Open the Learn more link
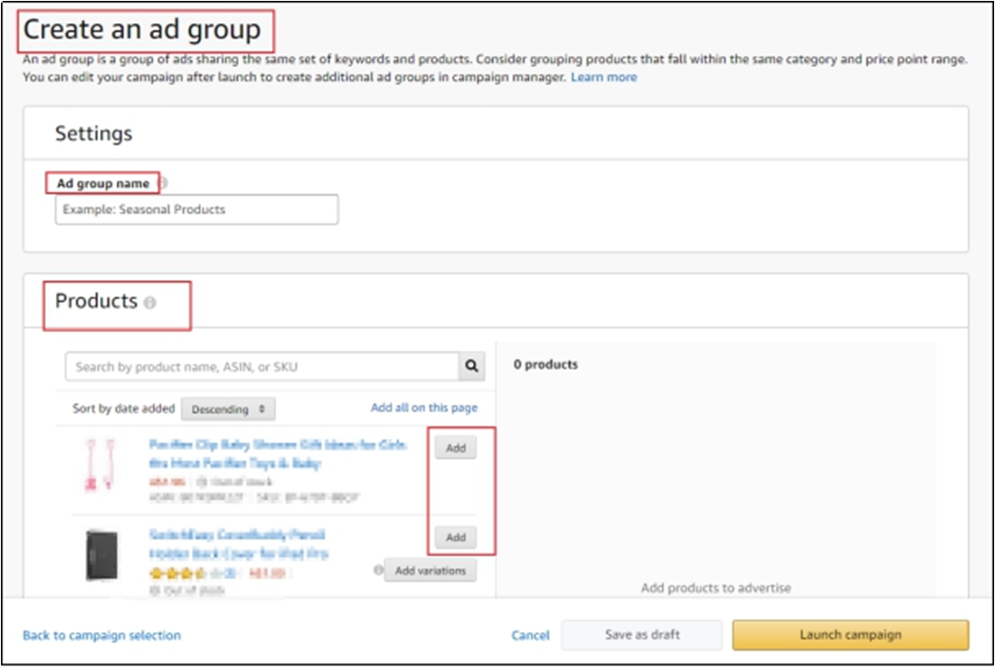Image resolution: width=995 pixels, height=668 pixels. coord(603,77)
